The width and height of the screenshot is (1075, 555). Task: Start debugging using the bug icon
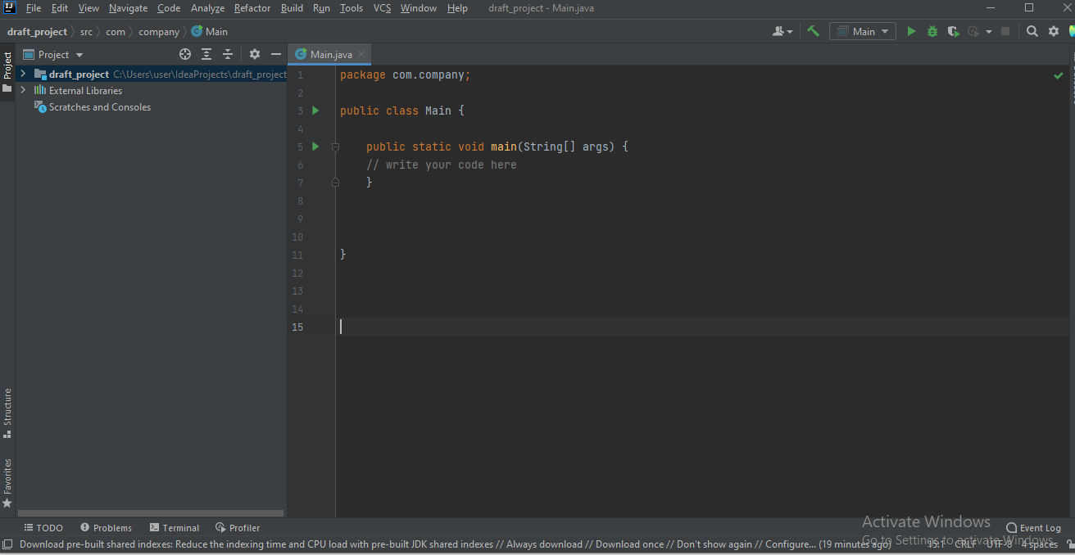932,30
